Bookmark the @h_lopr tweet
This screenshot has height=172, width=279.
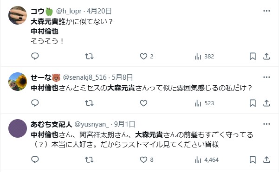[253, 56]
